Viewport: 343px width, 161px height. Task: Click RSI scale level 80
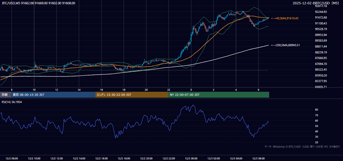(317, 110)
